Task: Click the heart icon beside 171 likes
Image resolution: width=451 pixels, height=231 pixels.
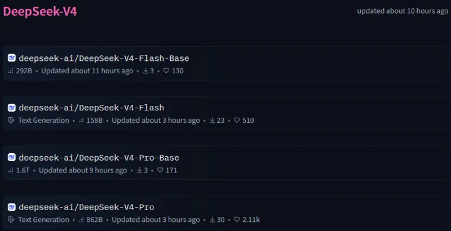Action: pos(160,170)
